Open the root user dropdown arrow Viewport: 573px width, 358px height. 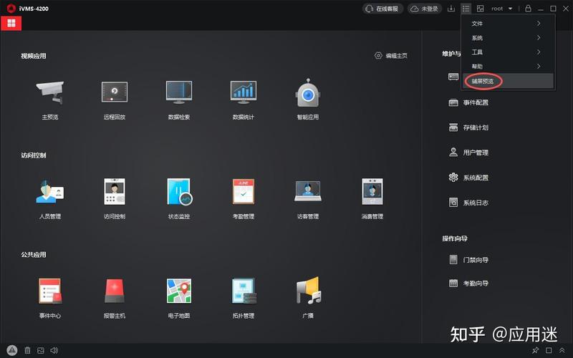point(511,9)
